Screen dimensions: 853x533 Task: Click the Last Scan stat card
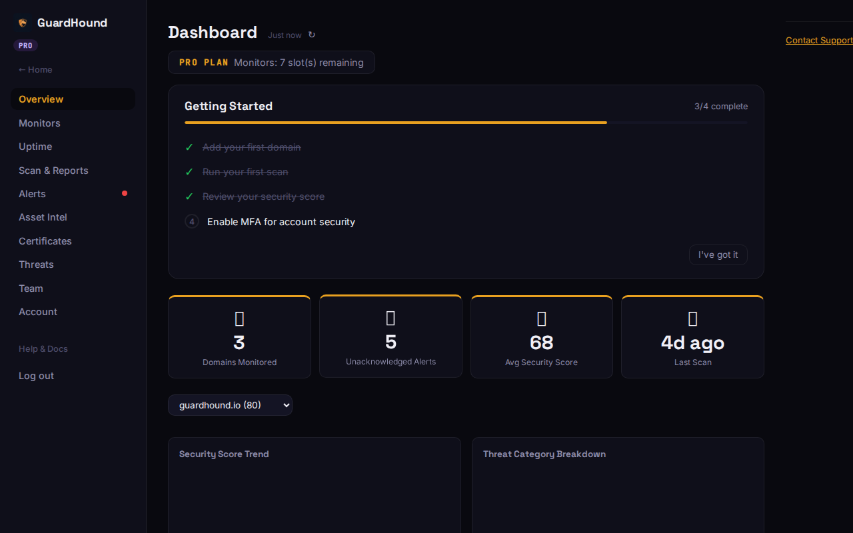(692, 337)
